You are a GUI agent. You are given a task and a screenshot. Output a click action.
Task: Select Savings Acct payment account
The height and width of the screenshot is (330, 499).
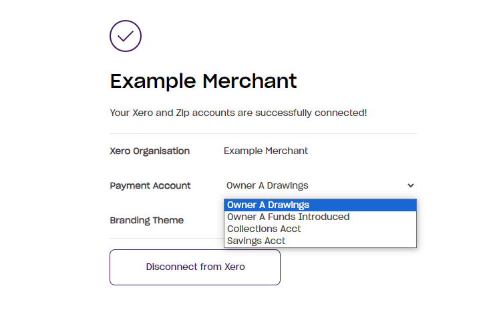click(x=320, y=241)
